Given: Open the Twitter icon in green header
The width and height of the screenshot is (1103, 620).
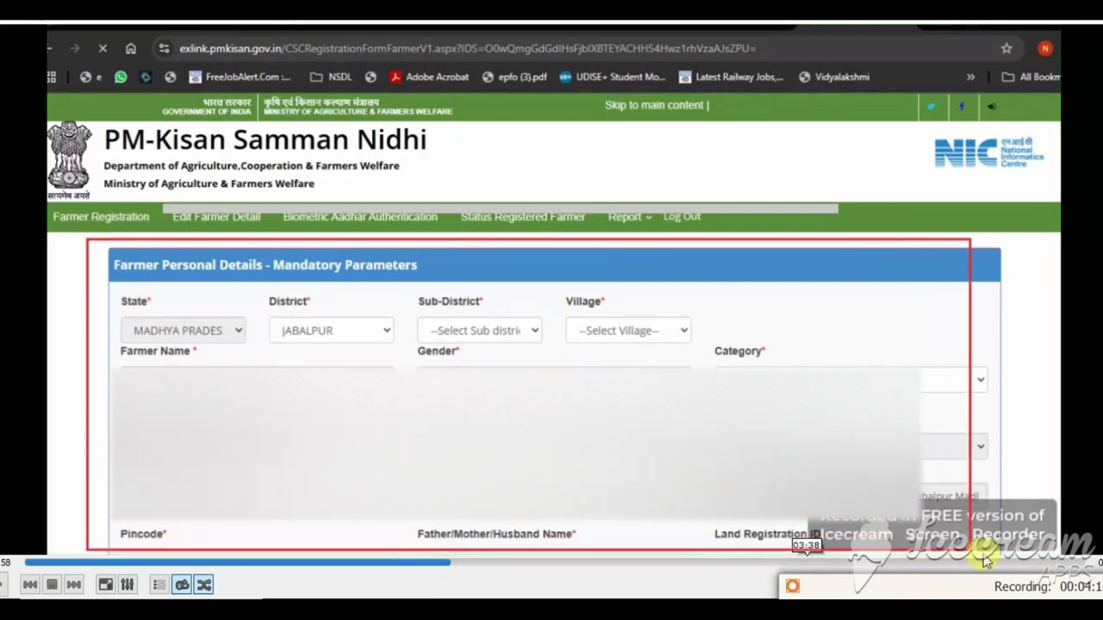Looking at the screenshot, I should tap(931, 107).
